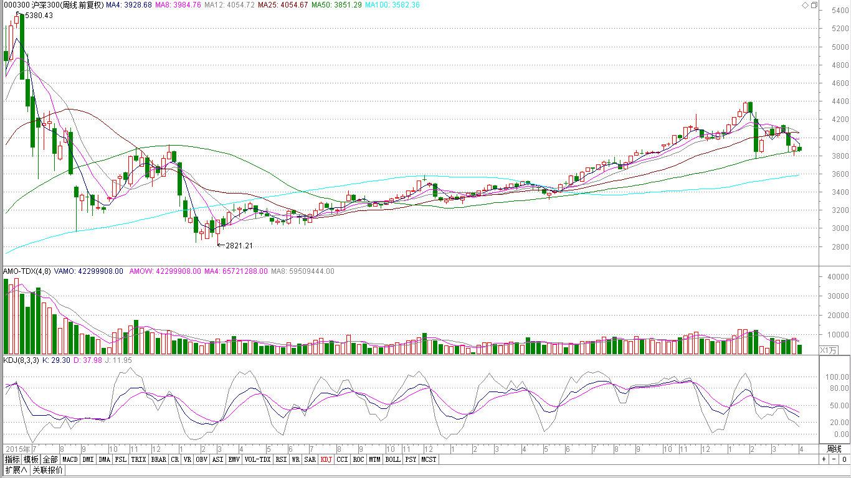
Task: Switch indicator to ASI
Action: tap(217, 459)
